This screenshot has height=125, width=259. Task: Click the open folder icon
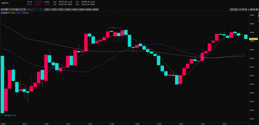click(x=254, y=9)
